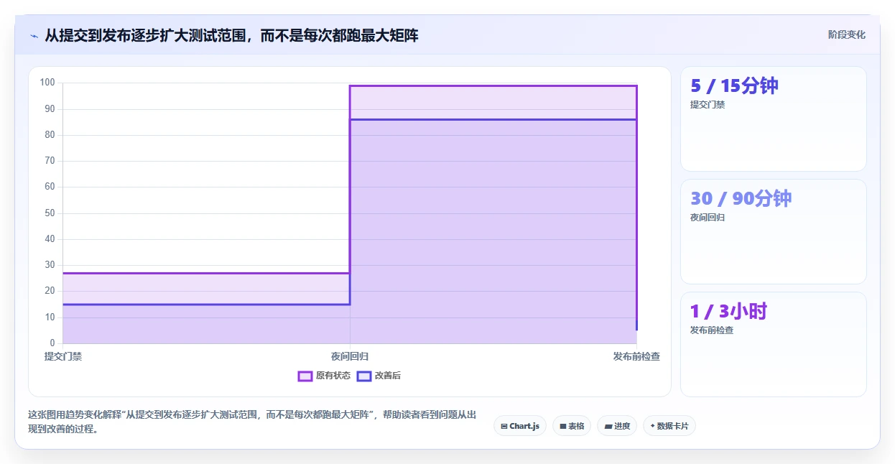This screenshot has height=464, width=895.
Task: Click the 夜间回归 caption under 30 / 90分钟
Action: point(708,218)
